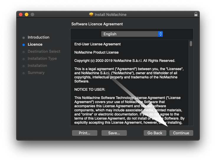Click the Print... button
The image size is (216, 162).
(x=85, y=133)
